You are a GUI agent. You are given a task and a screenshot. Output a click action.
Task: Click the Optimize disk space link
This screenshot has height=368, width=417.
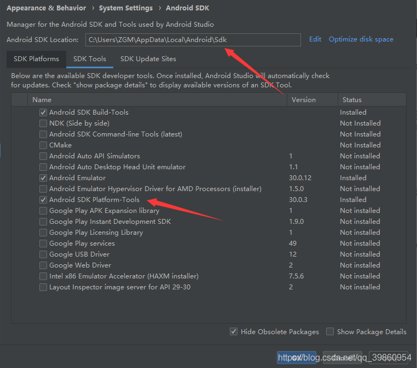361,39
